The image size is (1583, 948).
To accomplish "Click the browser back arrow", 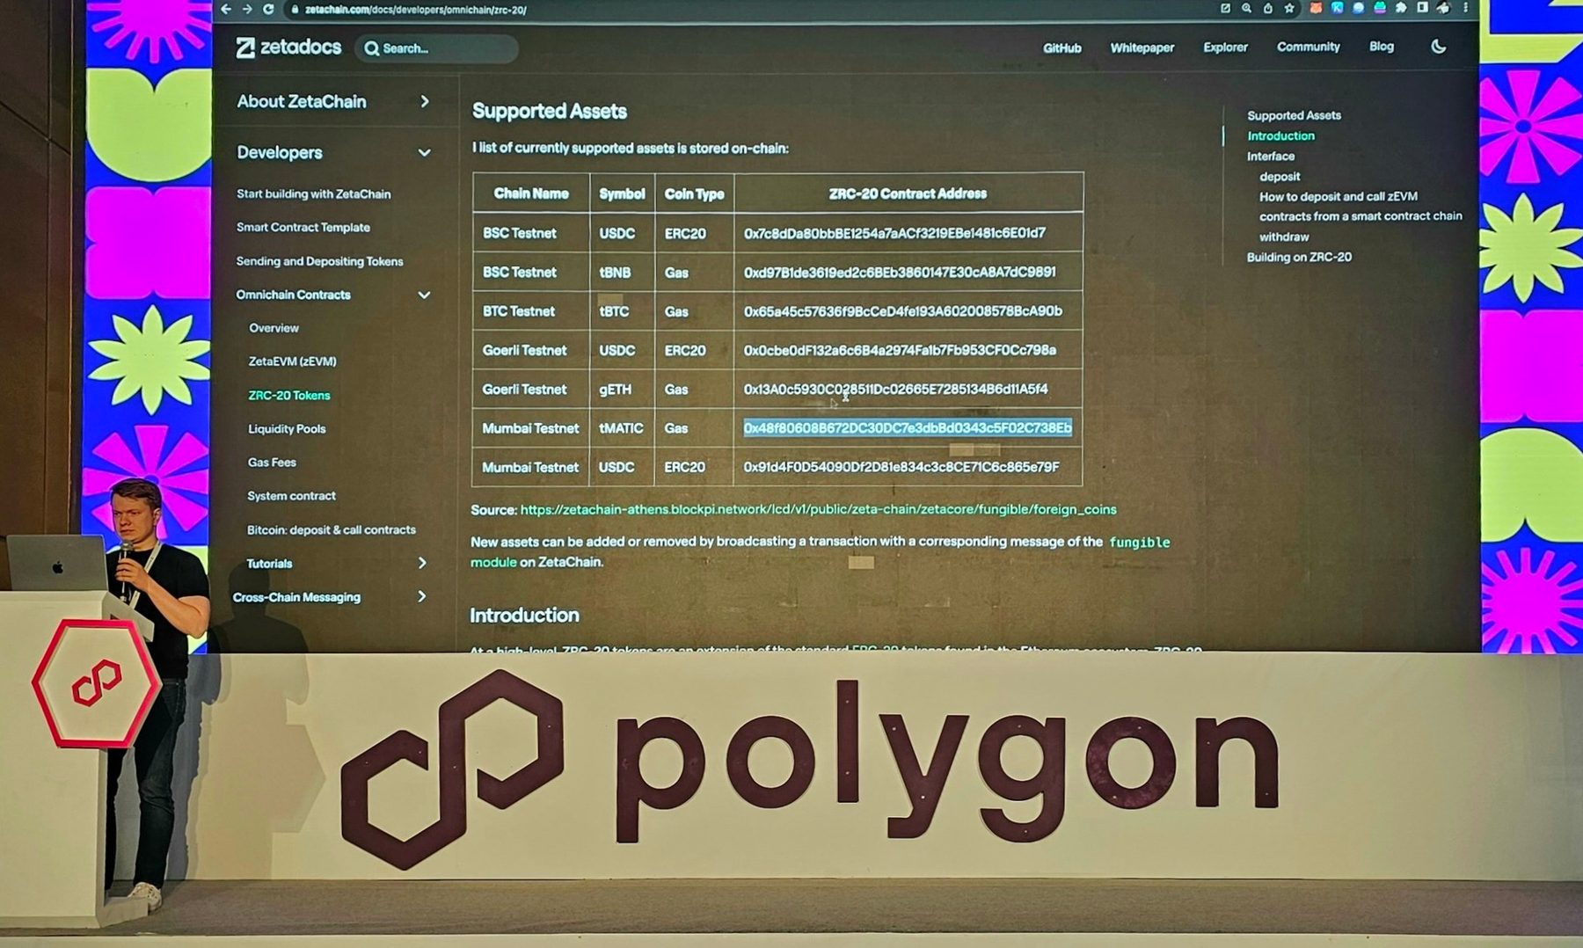I will pos(226,10).
